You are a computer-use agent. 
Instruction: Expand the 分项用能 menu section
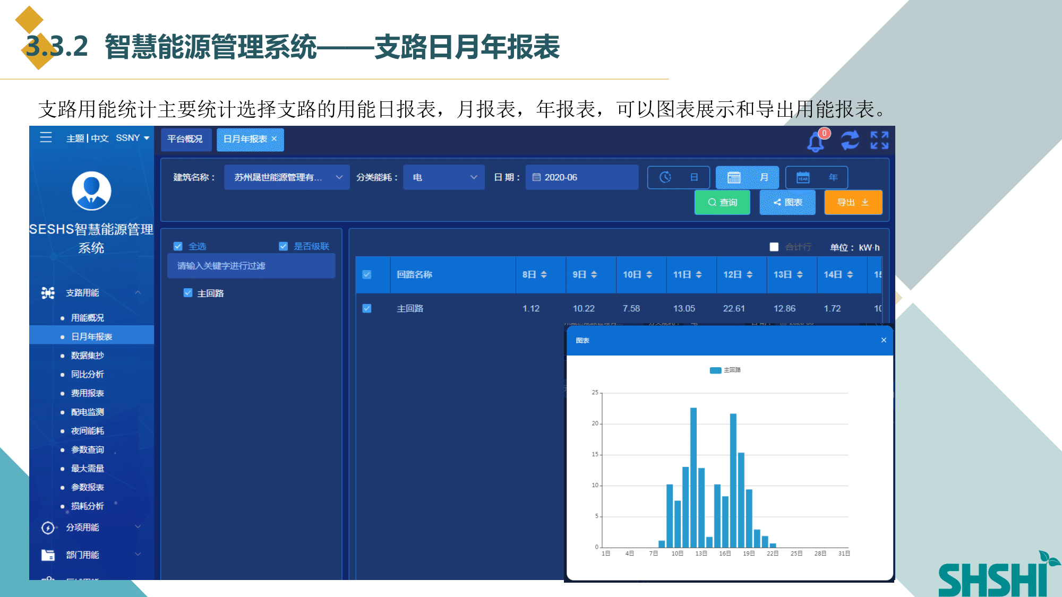(x=138, y=526)
